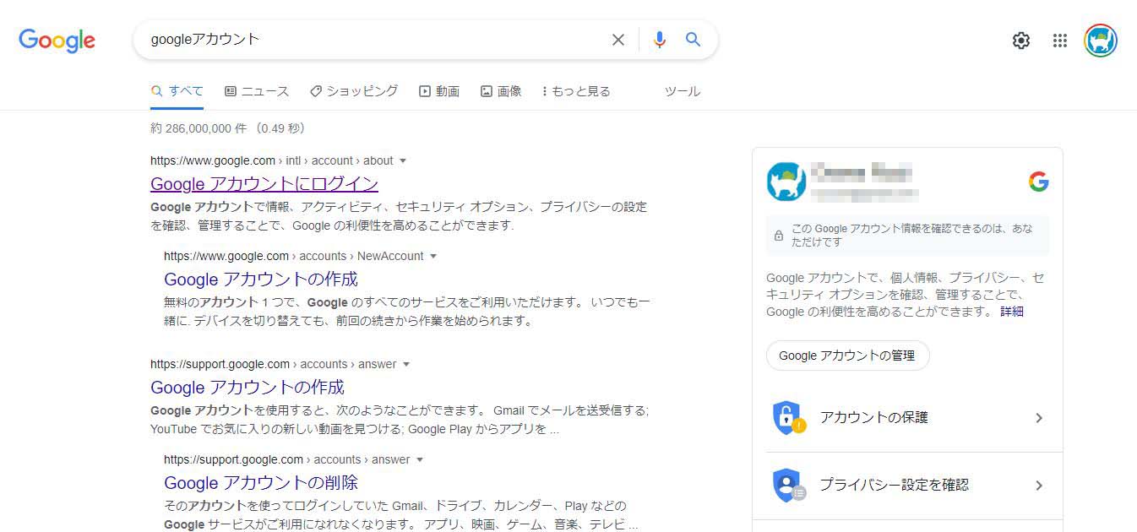1137x532 pixels.
Task: Click the Google G logo in account card
Action: [x=1039, y=182]
